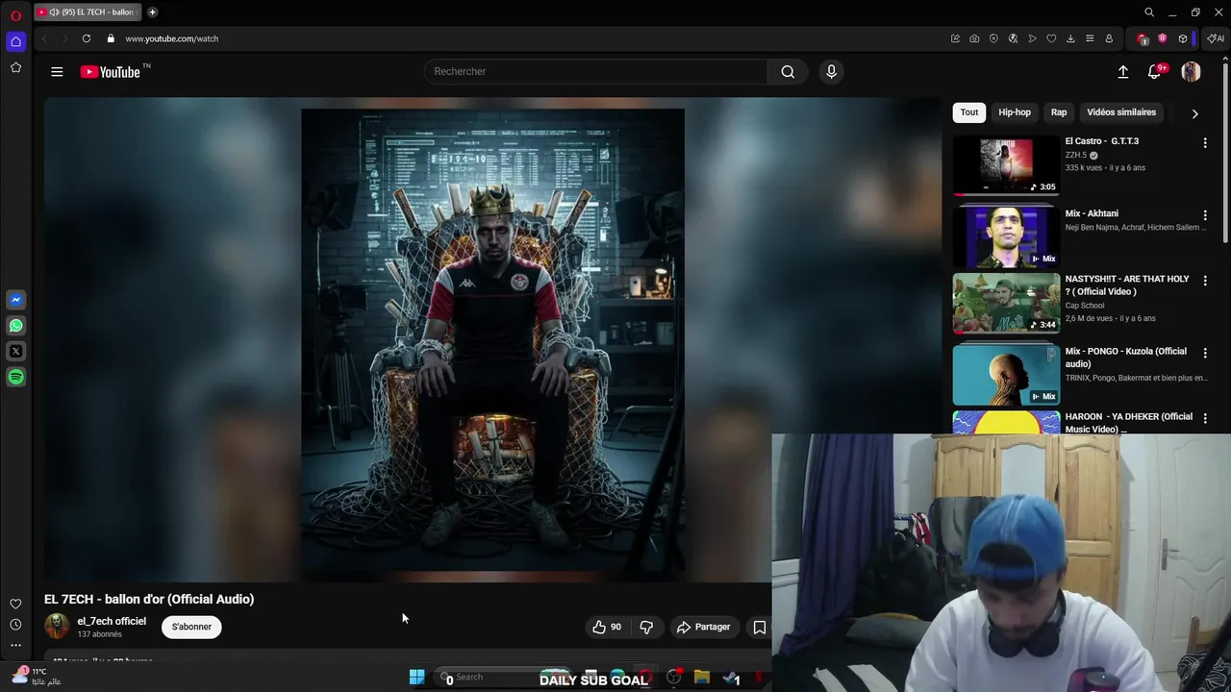Click the Rechercher search field

click(596, 71)
